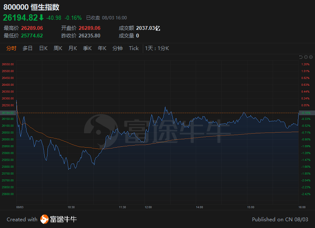Click the 成交量 value 0
This screenshot has width=315, height=228.
click(x=138, y=36)
